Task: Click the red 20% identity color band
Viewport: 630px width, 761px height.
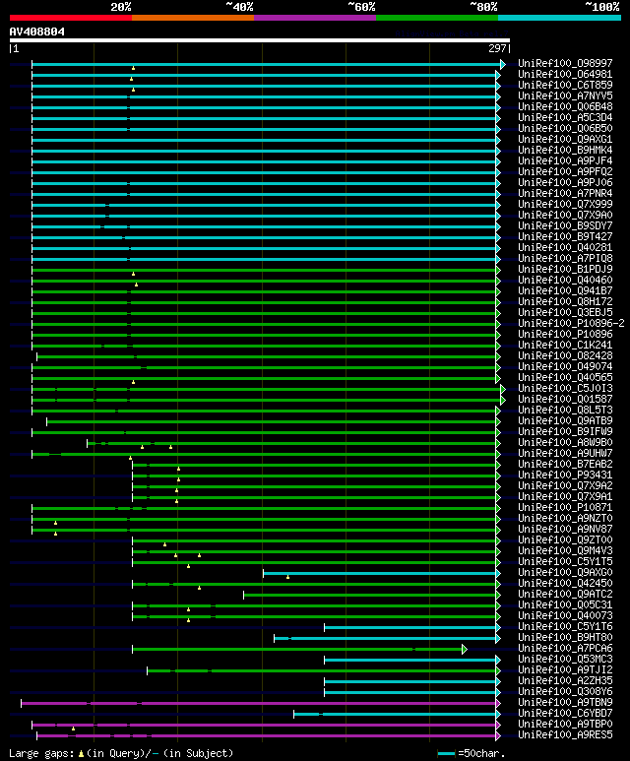Action: pyautogui.click(x=70, y=18)
